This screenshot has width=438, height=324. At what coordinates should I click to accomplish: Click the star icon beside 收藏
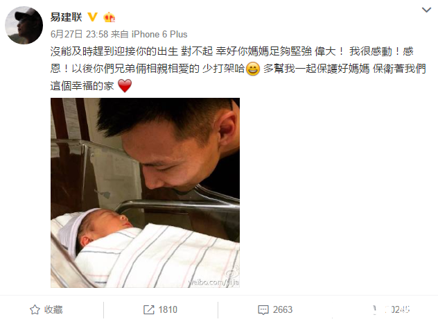click(x=35, y=309)
